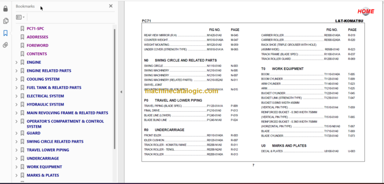Click bookmark icon beside ELECTRICAL SYSTEM
The image size is (384, 184).
click(x=22, y=96)
